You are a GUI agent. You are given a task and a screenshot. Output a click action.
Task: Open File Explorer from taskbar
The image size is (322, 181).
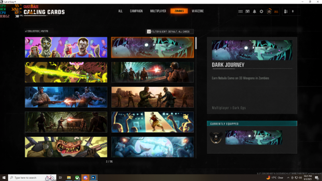pyautogui.click(x=69, y=178)
